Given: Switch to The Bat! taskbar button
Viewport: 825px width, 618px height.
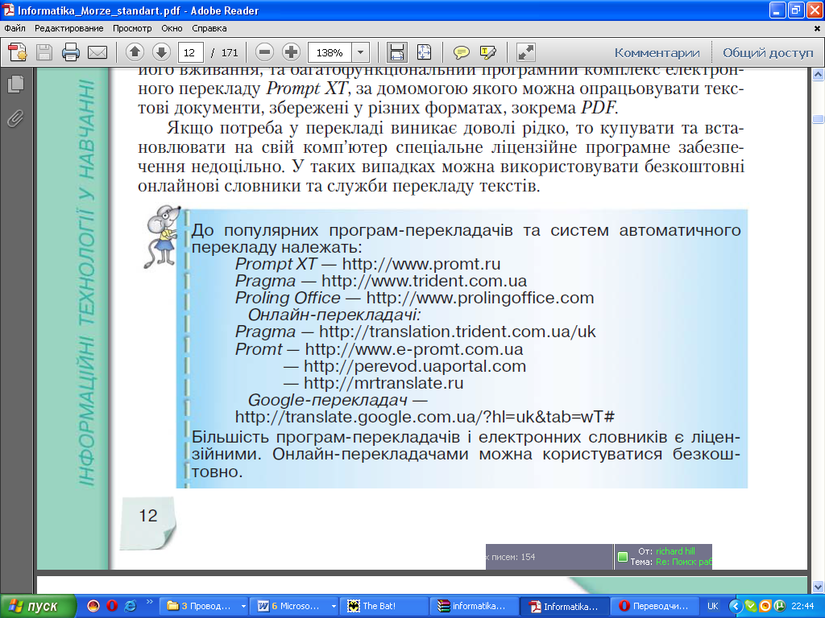Looking at the screenshot, I should (384, 606).
